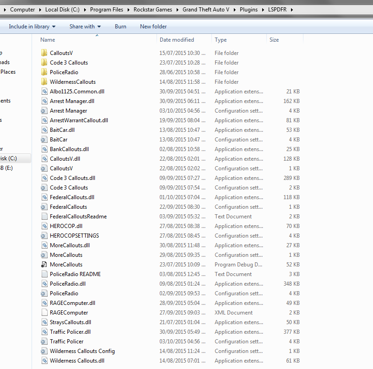Expand the arrow after Computer in address bar
The width and height of the screenshot is (373, 369).
click(x=40, y=10)
